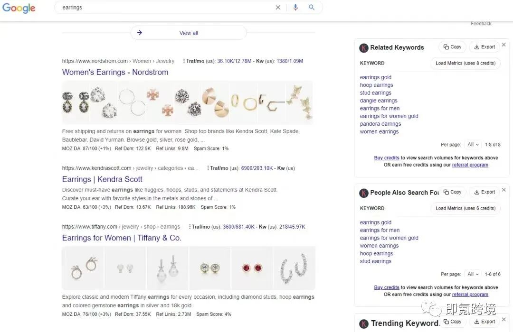Load Metrics using 8 credits
This screenshot has width=513, height=332.
click(465, 63)
